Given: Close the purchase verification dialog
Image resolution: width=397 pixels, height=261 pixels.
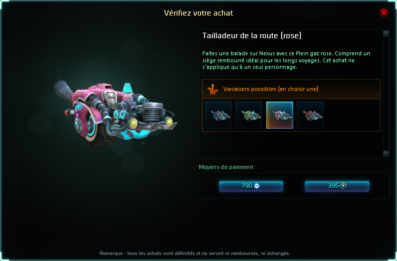Looking at the screenshot, I should coord(383,12).
